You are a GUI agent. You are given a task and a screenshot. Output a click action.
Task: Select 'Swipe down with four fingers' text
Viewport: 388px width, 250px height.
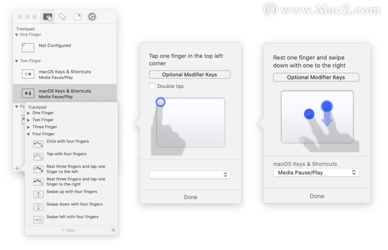(74, 204)
